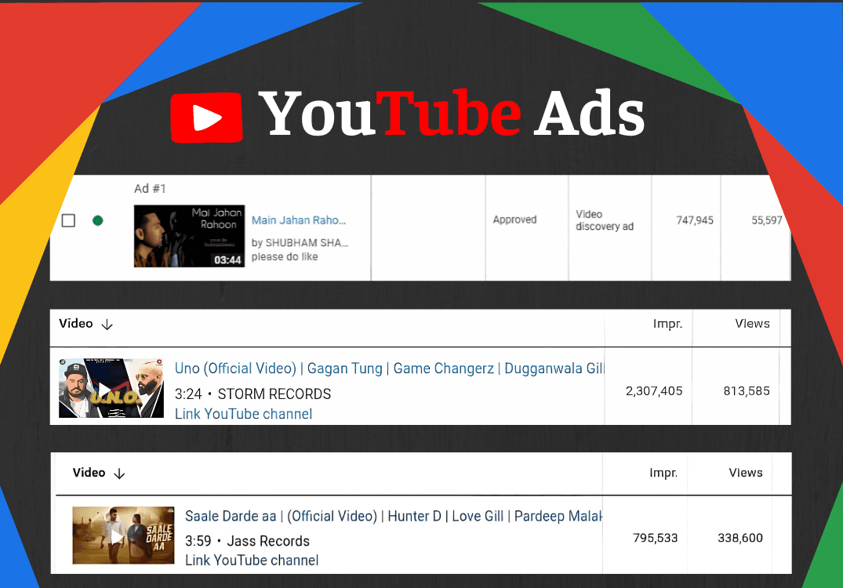Select the Impr. column header

(x=667, y=323)
